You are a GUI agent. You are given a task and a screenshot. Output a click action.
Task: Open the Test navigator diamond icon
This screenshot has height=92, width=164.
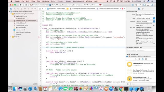[x=25, y=9]
